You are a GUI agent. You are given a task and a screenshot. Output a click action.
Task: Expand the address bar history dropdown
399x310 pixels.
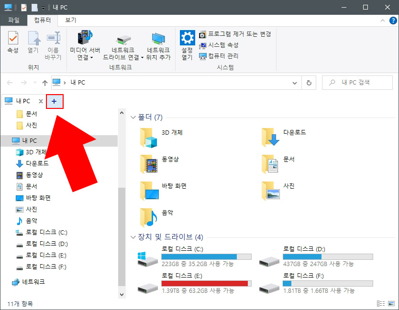pos(295,83)
